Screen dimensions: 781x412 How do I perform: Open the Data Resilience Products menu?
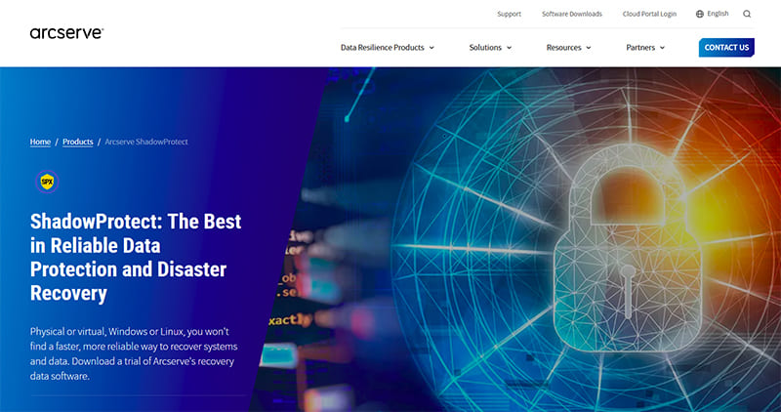click(388, 48)
